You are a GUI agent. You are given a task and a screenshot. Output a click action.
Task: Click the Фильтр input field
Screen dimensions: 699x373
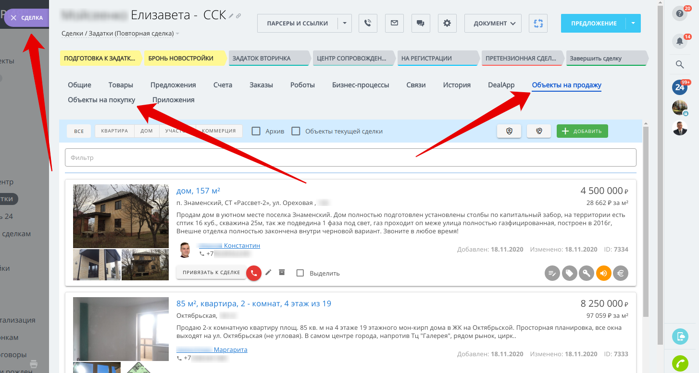350,157
